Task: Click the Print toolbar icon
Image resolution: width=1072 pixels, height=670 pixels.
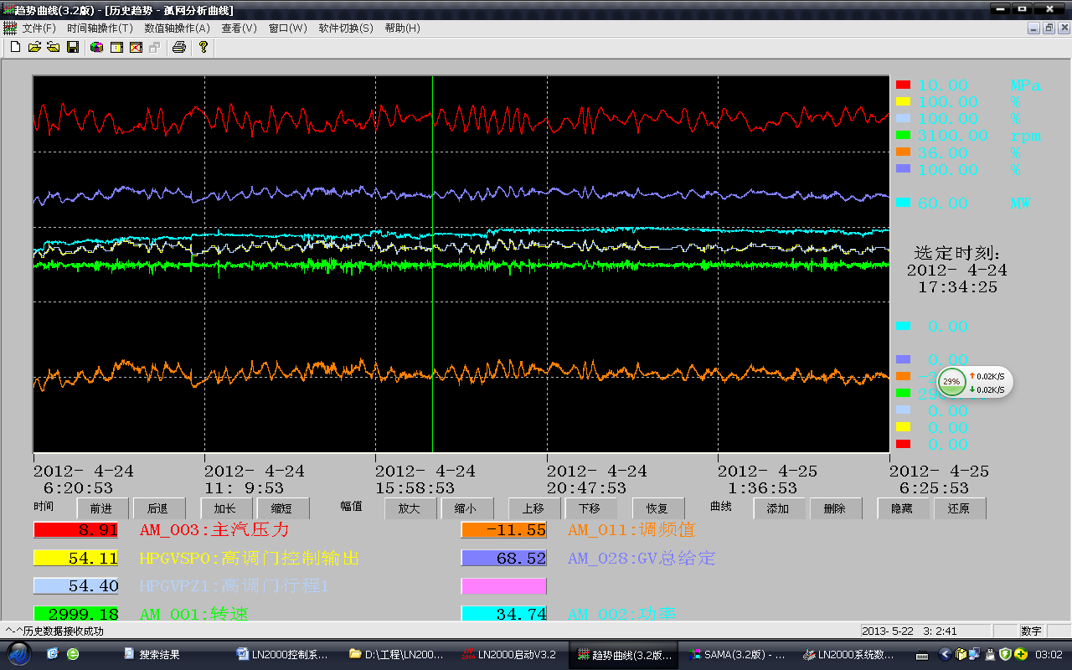Action: click(178, 47)
